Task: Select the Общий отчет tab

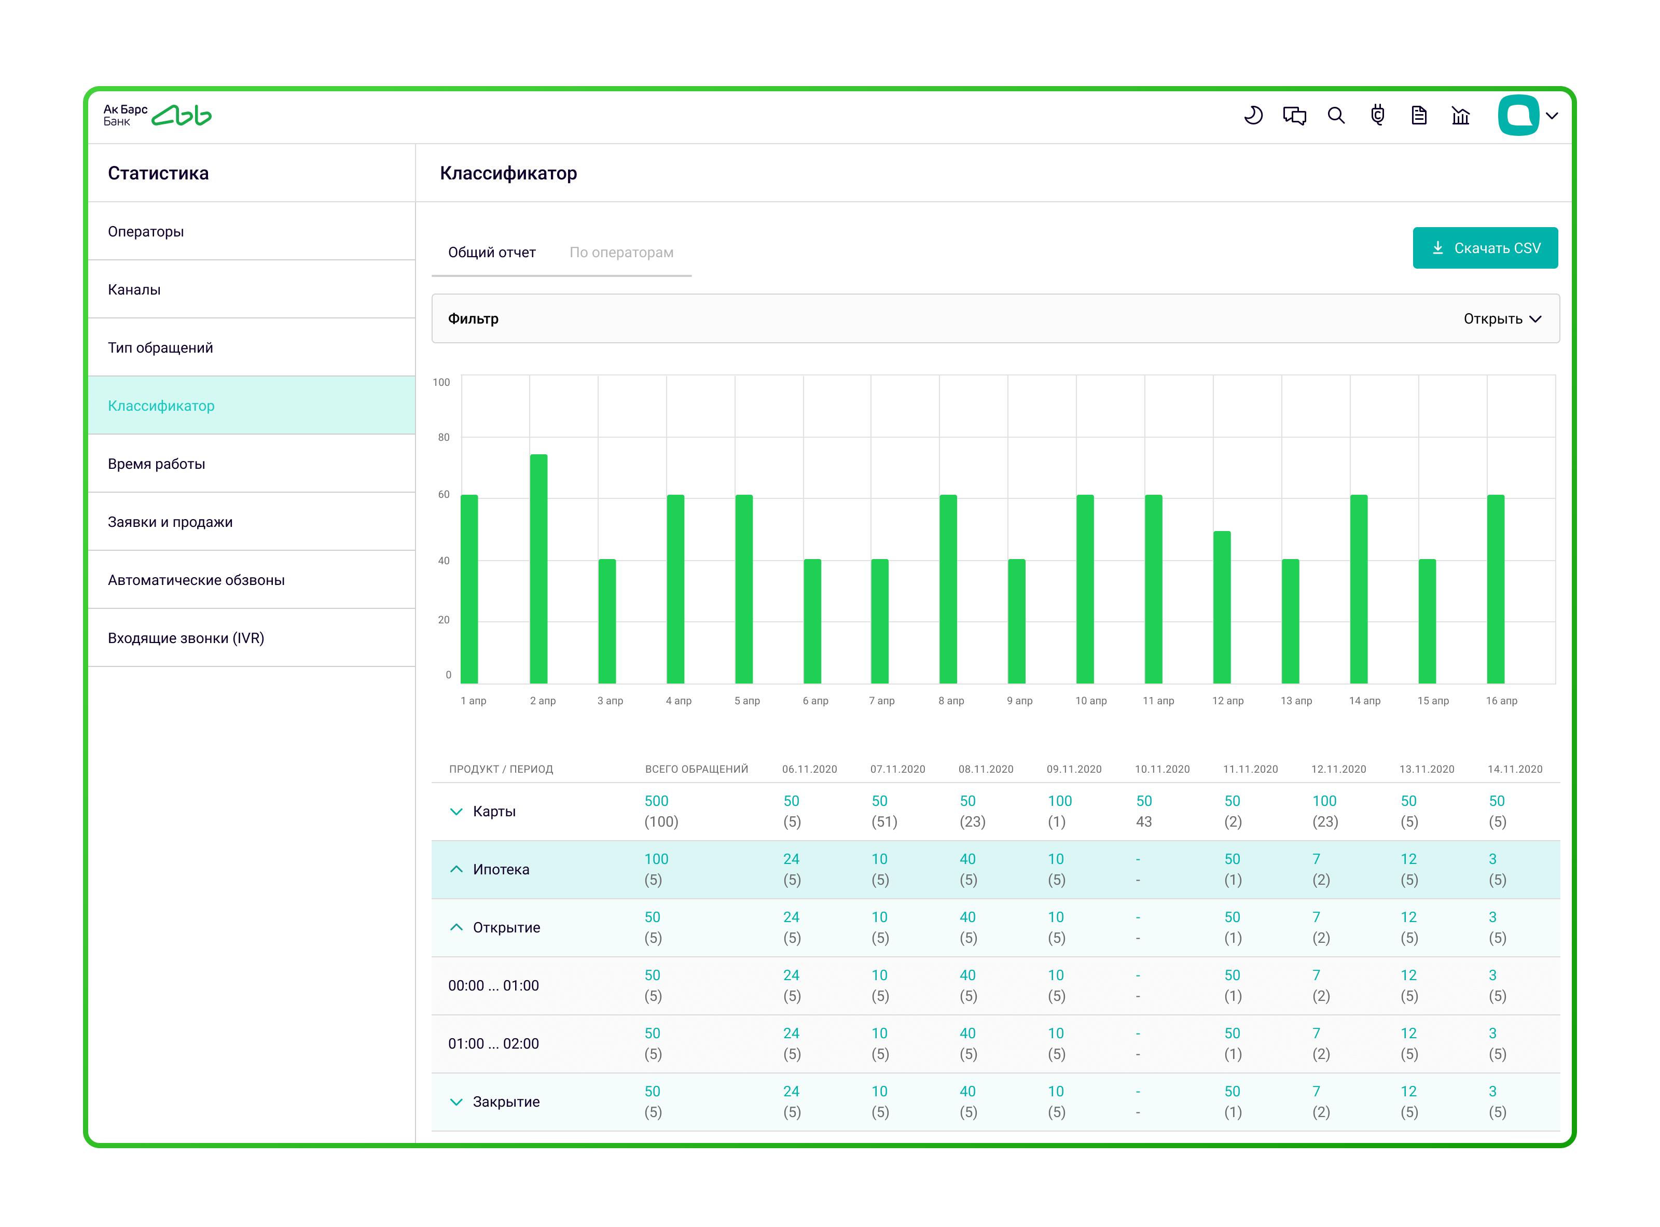Action: (491, 253)
